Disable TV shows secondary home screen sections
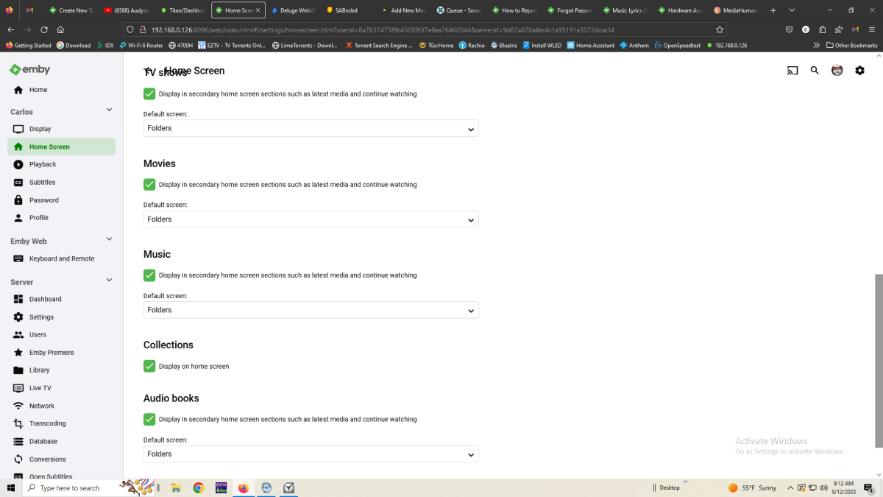The image size is (883, 497). tap(149, 94)
